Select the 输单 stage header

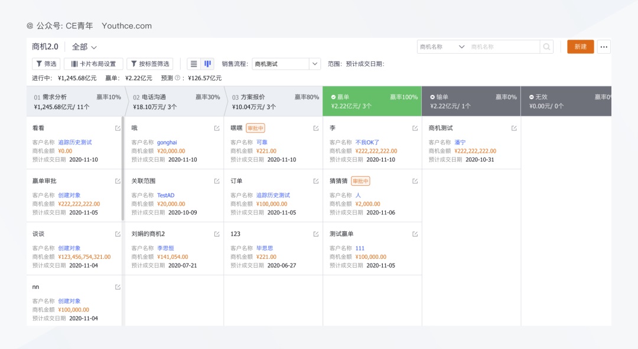(x=471, y=101)
